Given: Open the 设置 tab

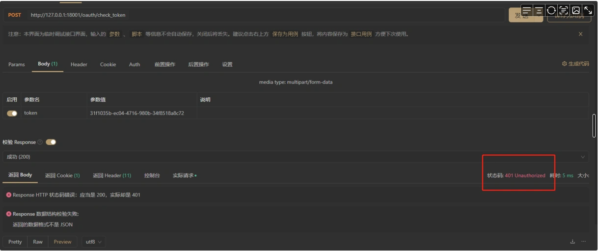Looking at the screenshot, I should point(227,64).
